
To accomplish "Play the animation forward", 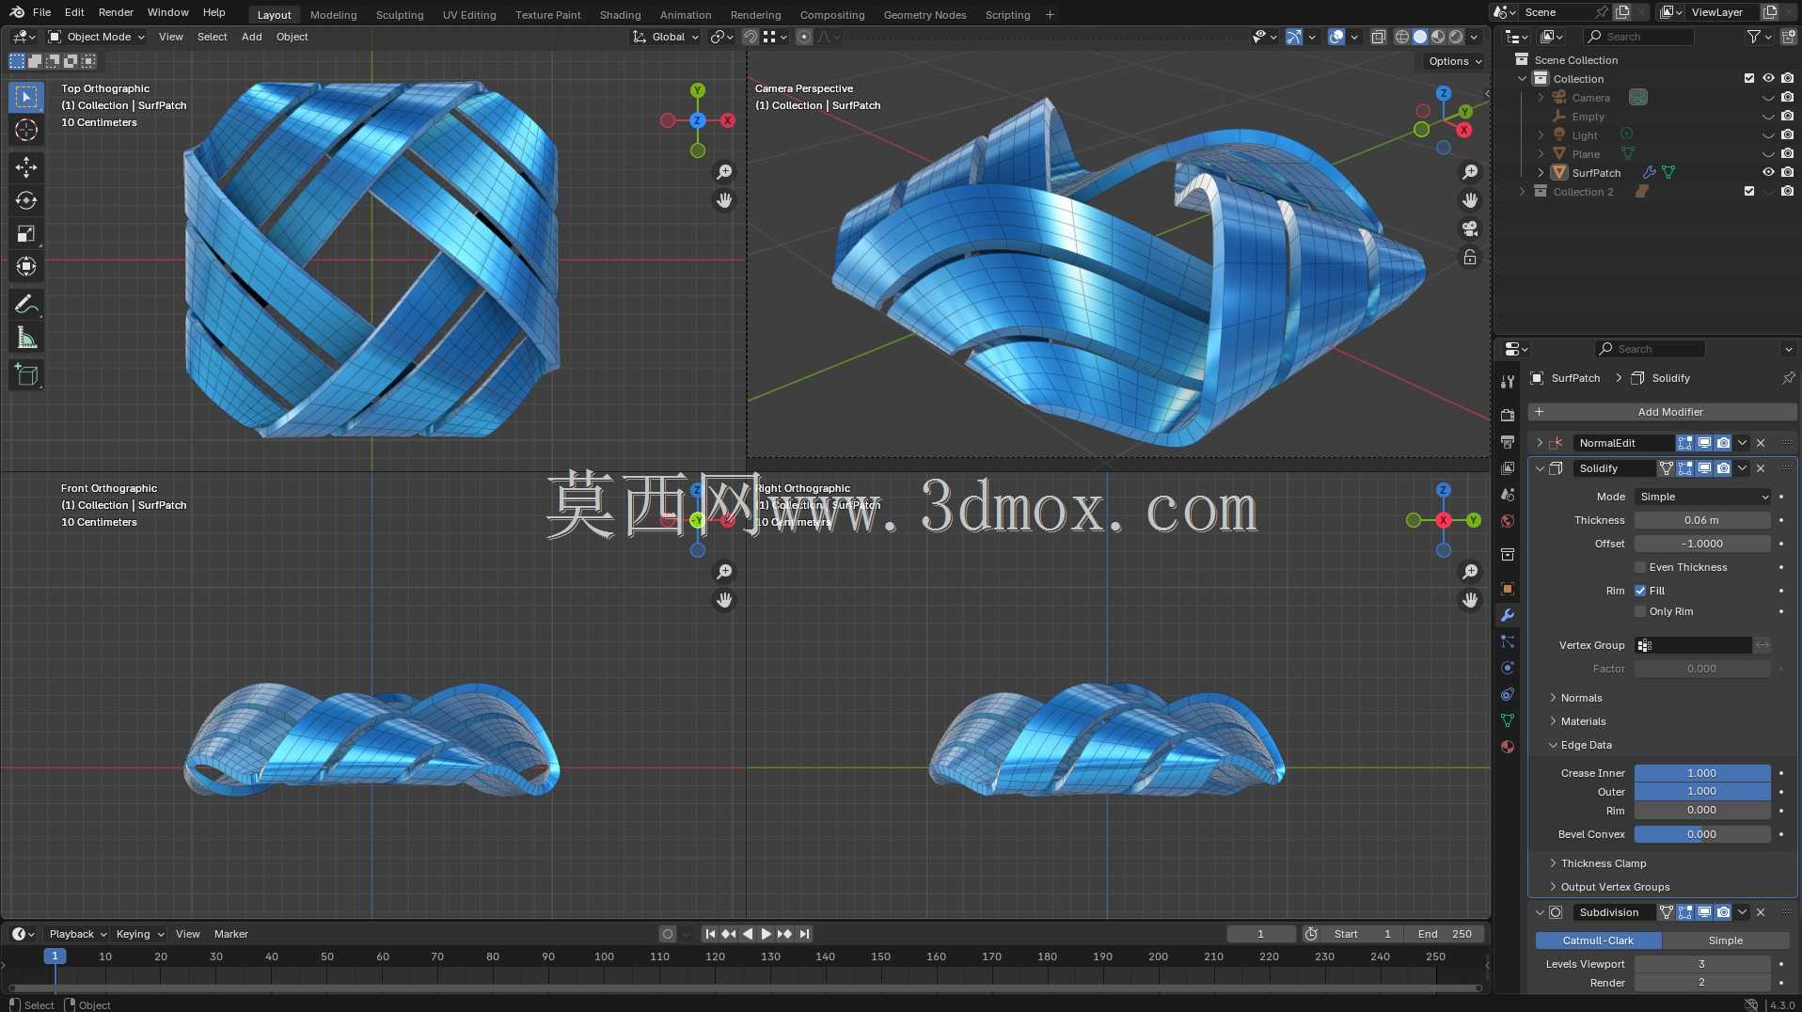I will (766, 934).
